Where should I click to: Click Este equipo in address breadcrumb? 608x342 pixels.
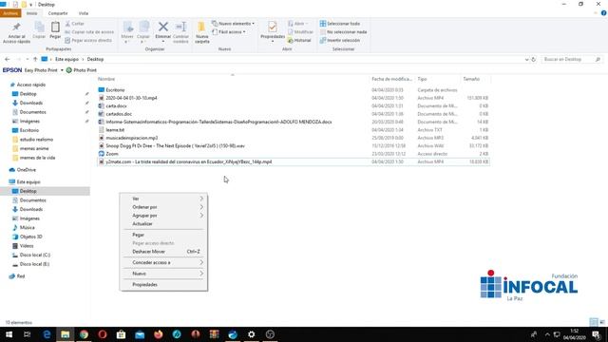[x=66, y=59]
